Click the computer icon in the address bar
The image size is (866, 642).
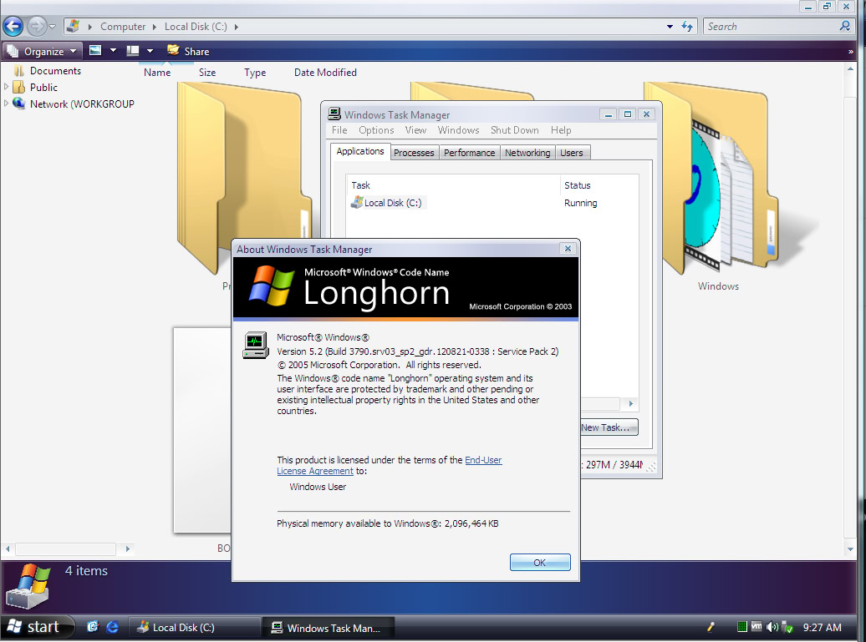coord(74,26)
